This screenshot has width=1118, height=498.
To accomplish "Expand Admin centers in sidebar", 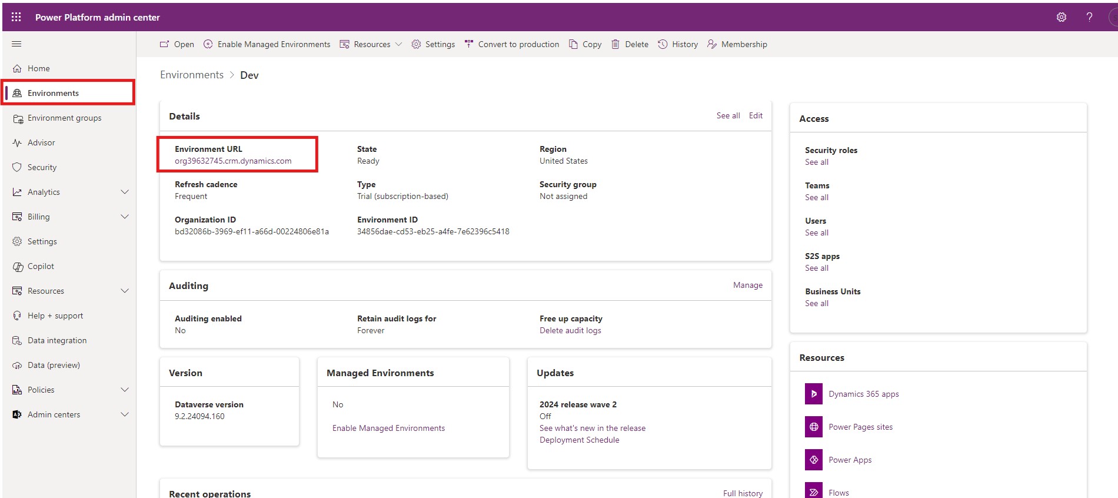I will coord(125,414).
